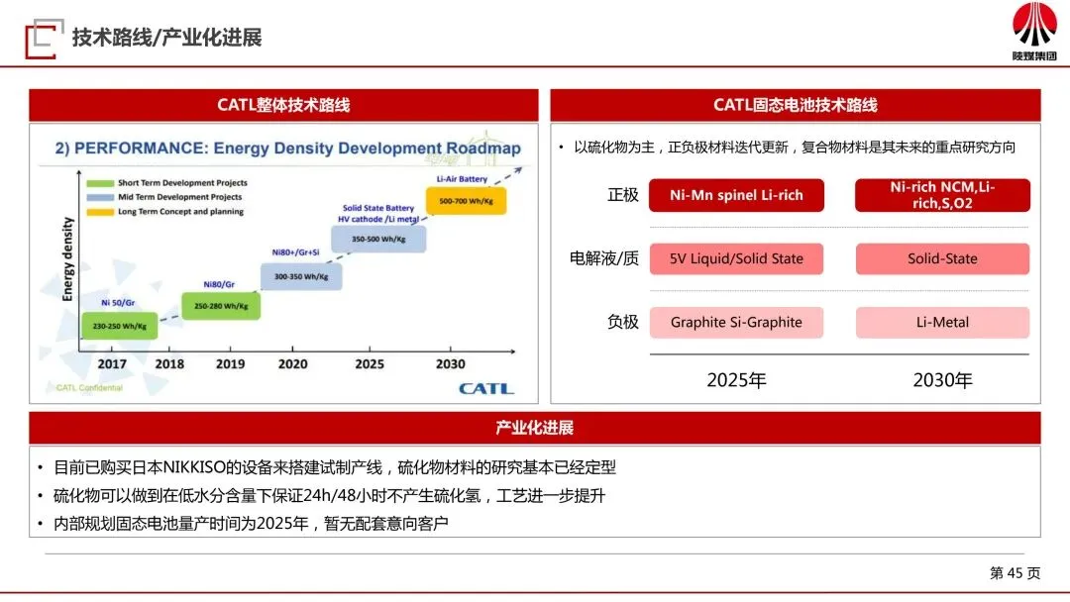Click the Mid Term Development Projects legend text

coord(179,197)
